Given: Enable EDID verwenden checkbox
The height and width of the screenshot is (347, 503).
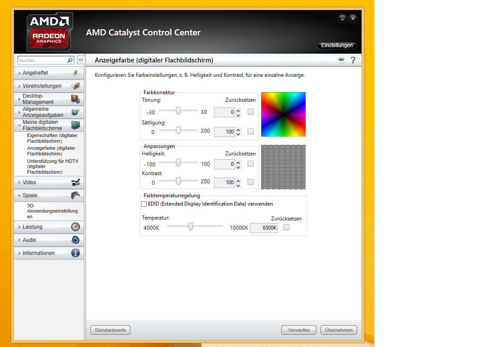Looking at the screenshot, I should click(x=144, y=204).
